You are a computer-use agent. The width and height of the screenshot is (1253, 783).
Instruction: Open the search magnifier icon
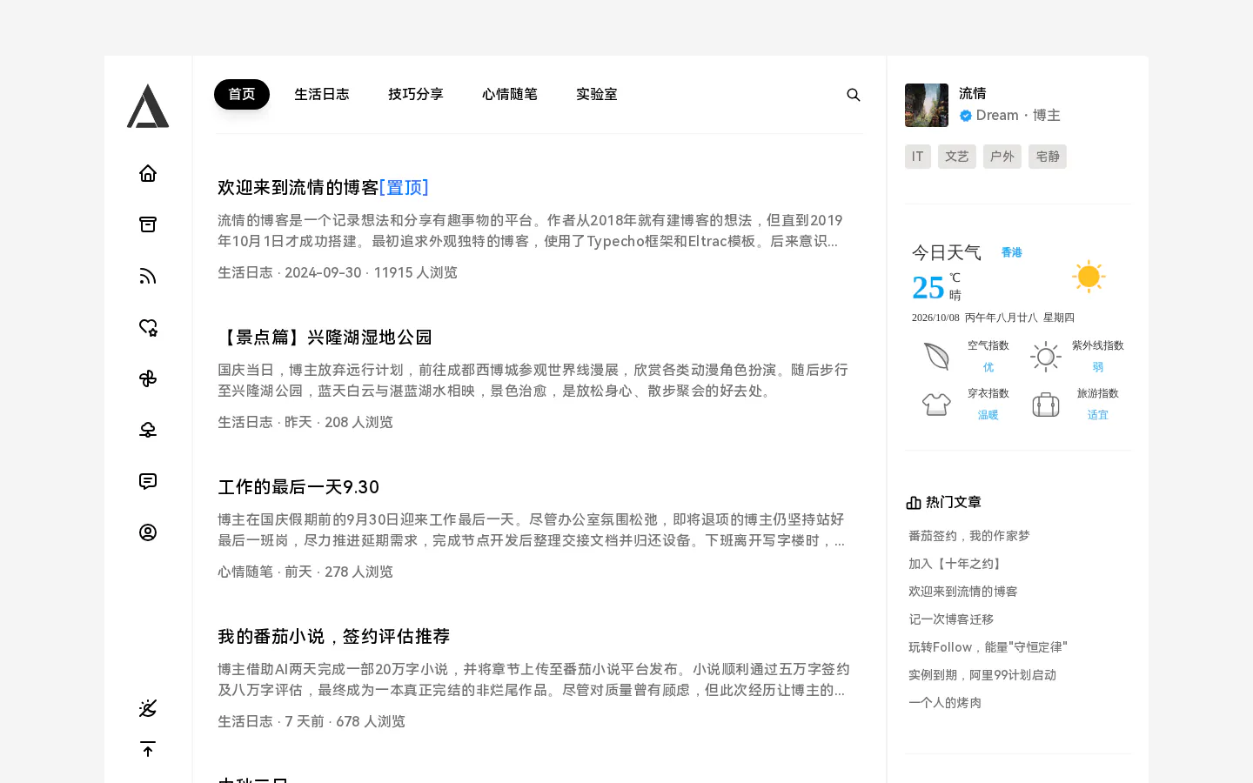point(854,95)
